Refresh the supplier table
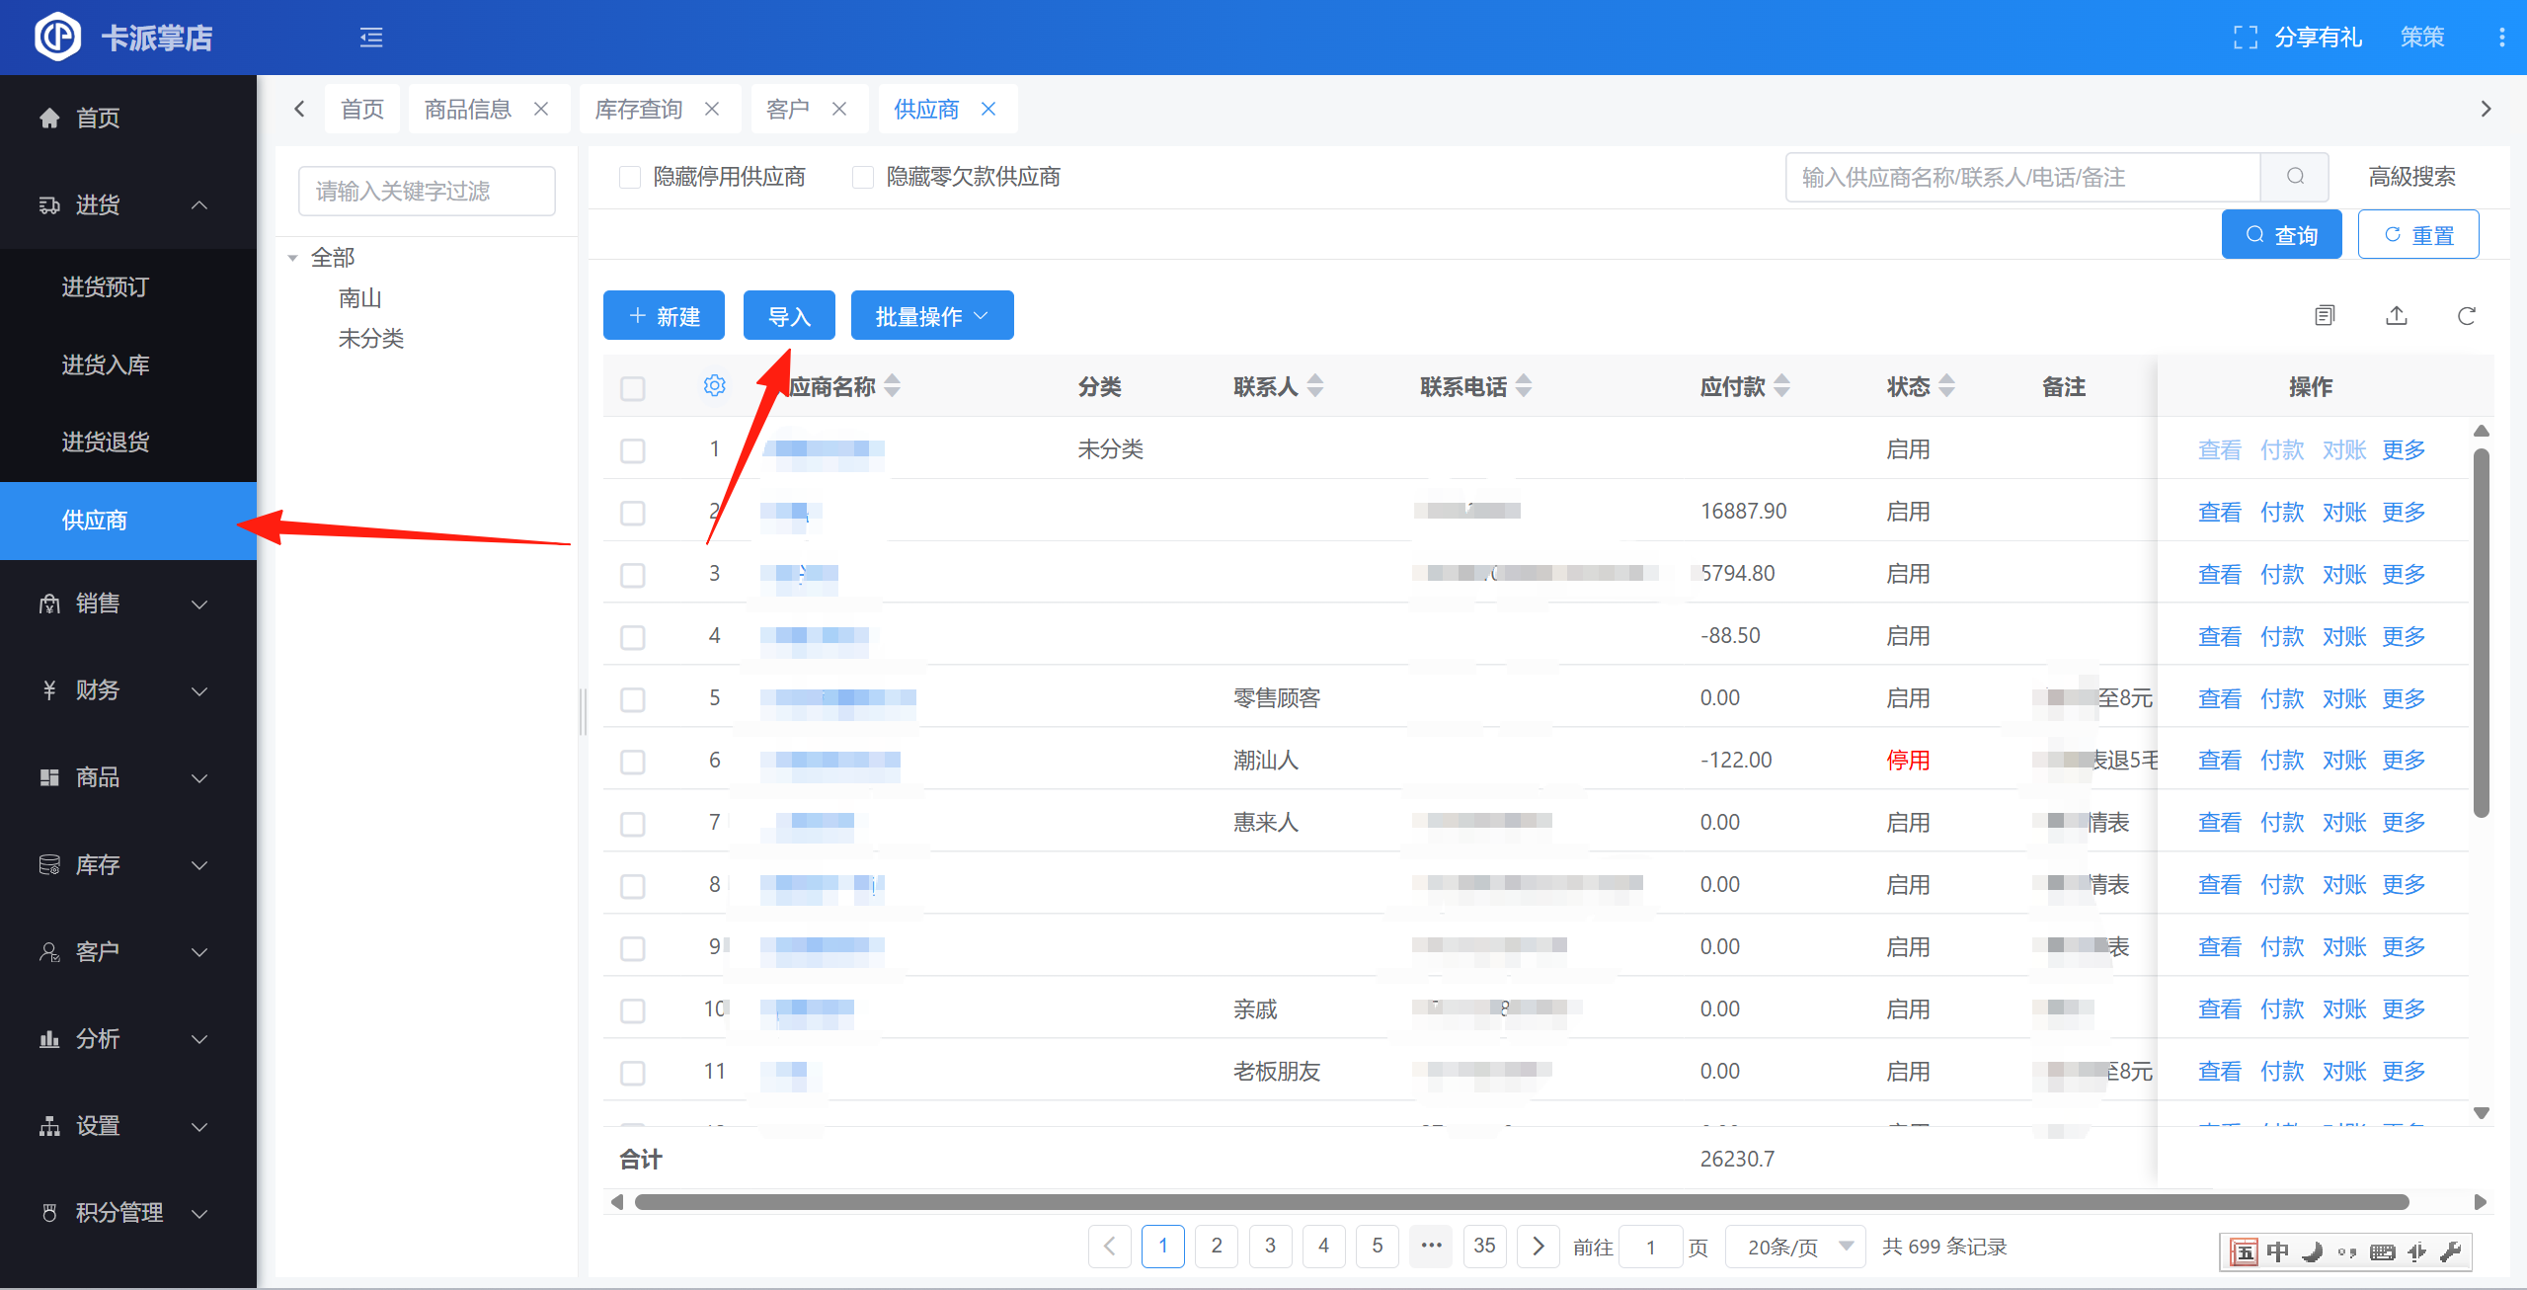This screenshot has height=1290, width=2527. pos(2466,316)
